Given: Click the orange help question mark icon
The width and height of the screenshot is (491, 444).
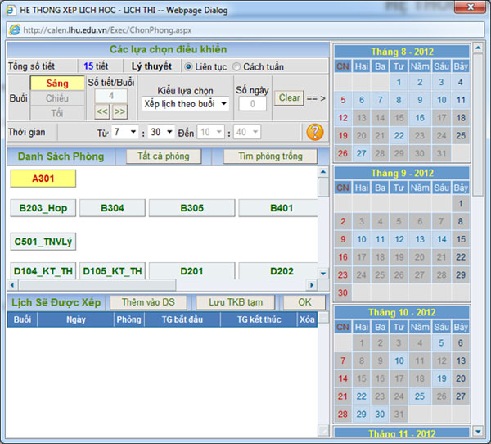Looking at the screenshot, I should point(314,132).
